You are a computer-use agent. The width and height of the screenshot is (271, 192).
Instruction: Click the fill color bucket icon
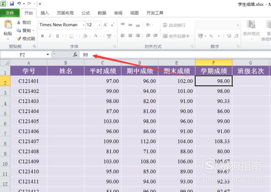(85, 36)
